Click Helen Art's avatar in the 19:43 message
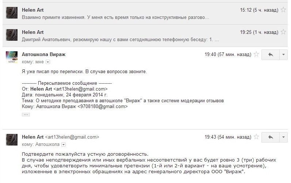 coord(12,140)
